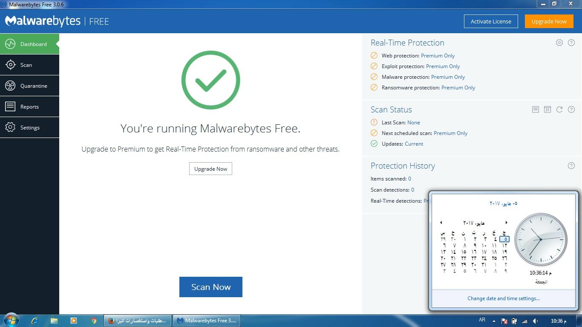Click Premium Only link for Malware protection
The width and height of the screenshot is (582, 327).
[x=448, y=77]
